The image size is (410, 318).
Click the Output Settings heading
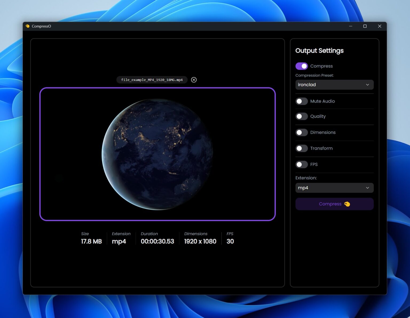(x=319, y=51)
